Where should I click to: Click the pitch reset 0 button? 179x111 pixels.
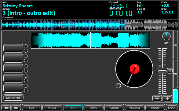click(x=170, y=71)
